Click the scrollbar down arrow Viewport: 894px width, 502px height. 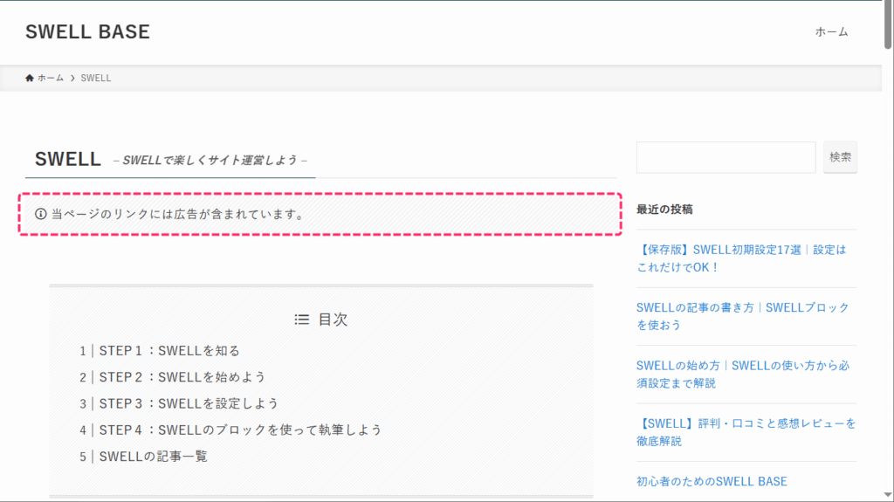coord(888,495)
